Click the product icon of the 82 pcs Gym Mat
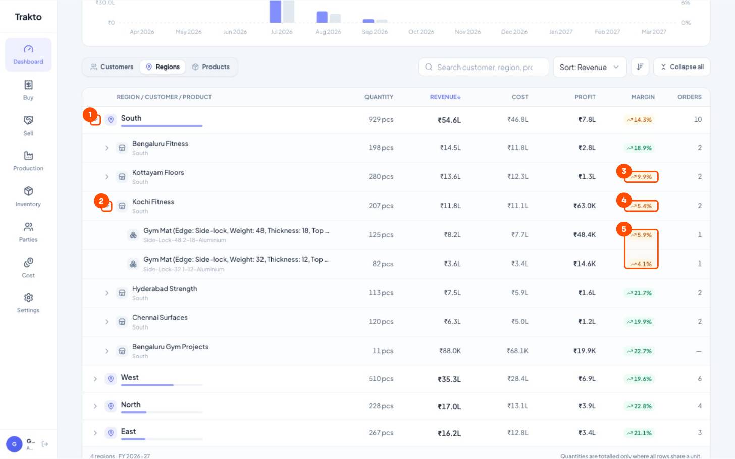Viewport: 735px width, 459px height. 133,264
